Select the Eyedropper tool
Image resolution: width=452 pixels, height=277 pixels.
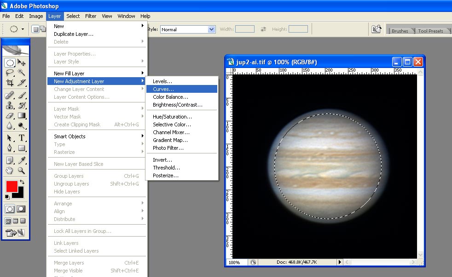[x=21, y=160]
